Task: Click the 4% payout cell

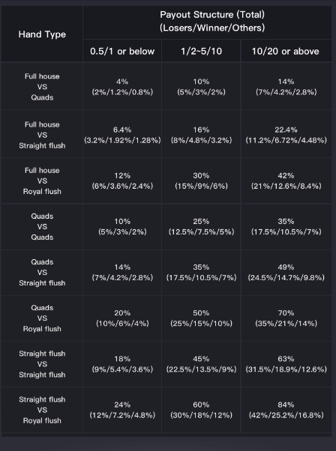Action: (x=122, y=87)
